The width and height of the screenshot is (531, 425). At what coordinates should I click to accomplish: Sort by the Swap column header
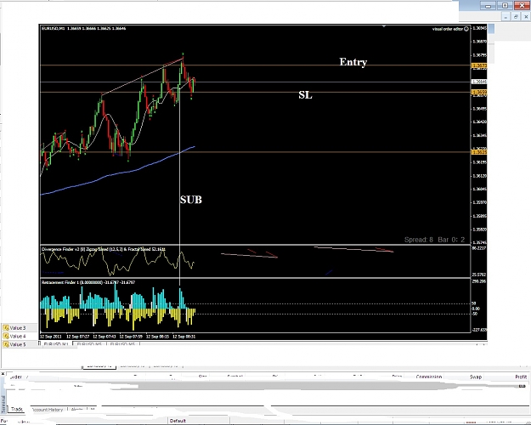[x=476, y=377]
